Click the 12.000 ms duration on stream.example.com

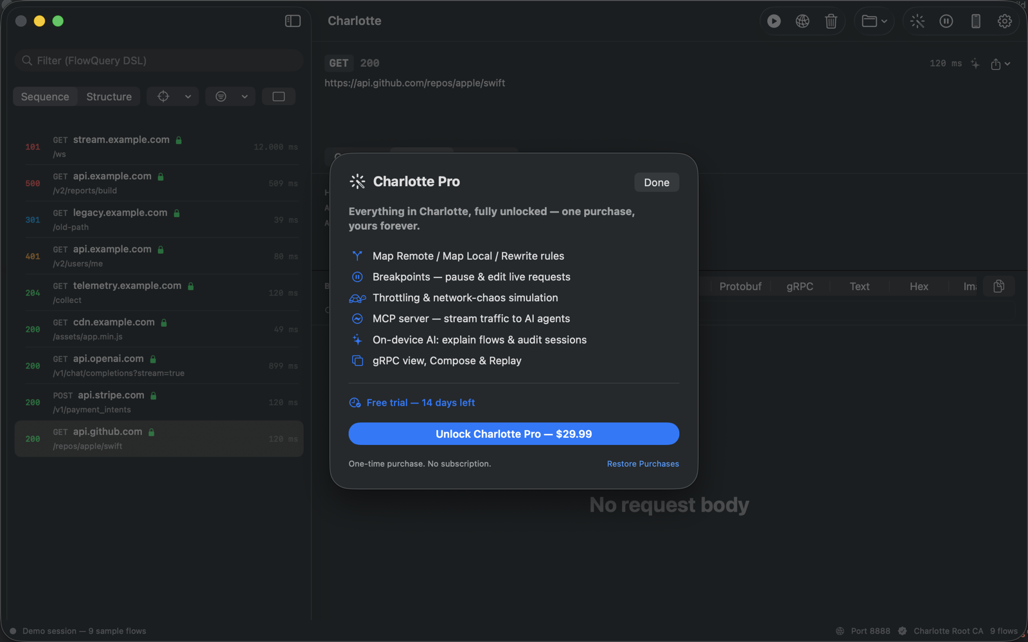(x=276, y=147)
